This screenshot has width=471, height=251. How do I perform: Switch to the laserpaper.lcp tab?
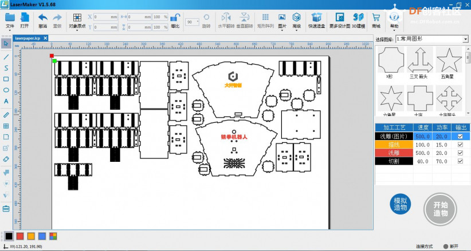28,38
